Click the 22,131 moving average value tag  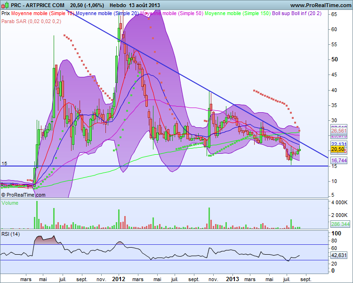(x=339, y=144)
